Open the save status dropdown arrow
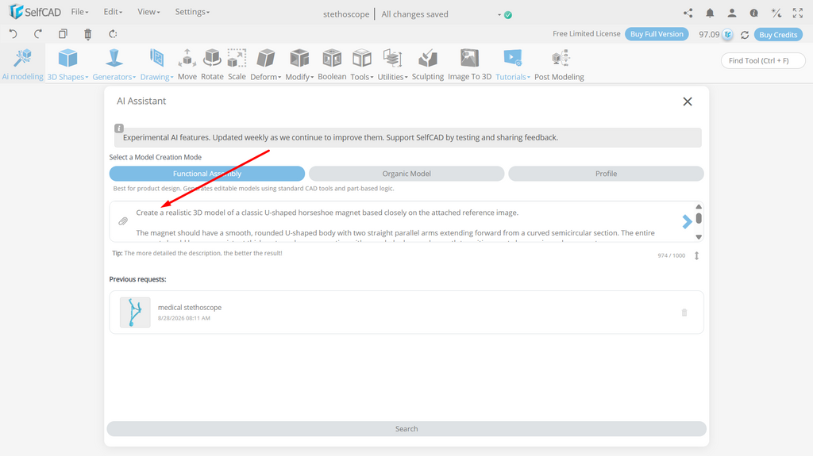Viewport: 813px width, 456px height. point(499,15)
